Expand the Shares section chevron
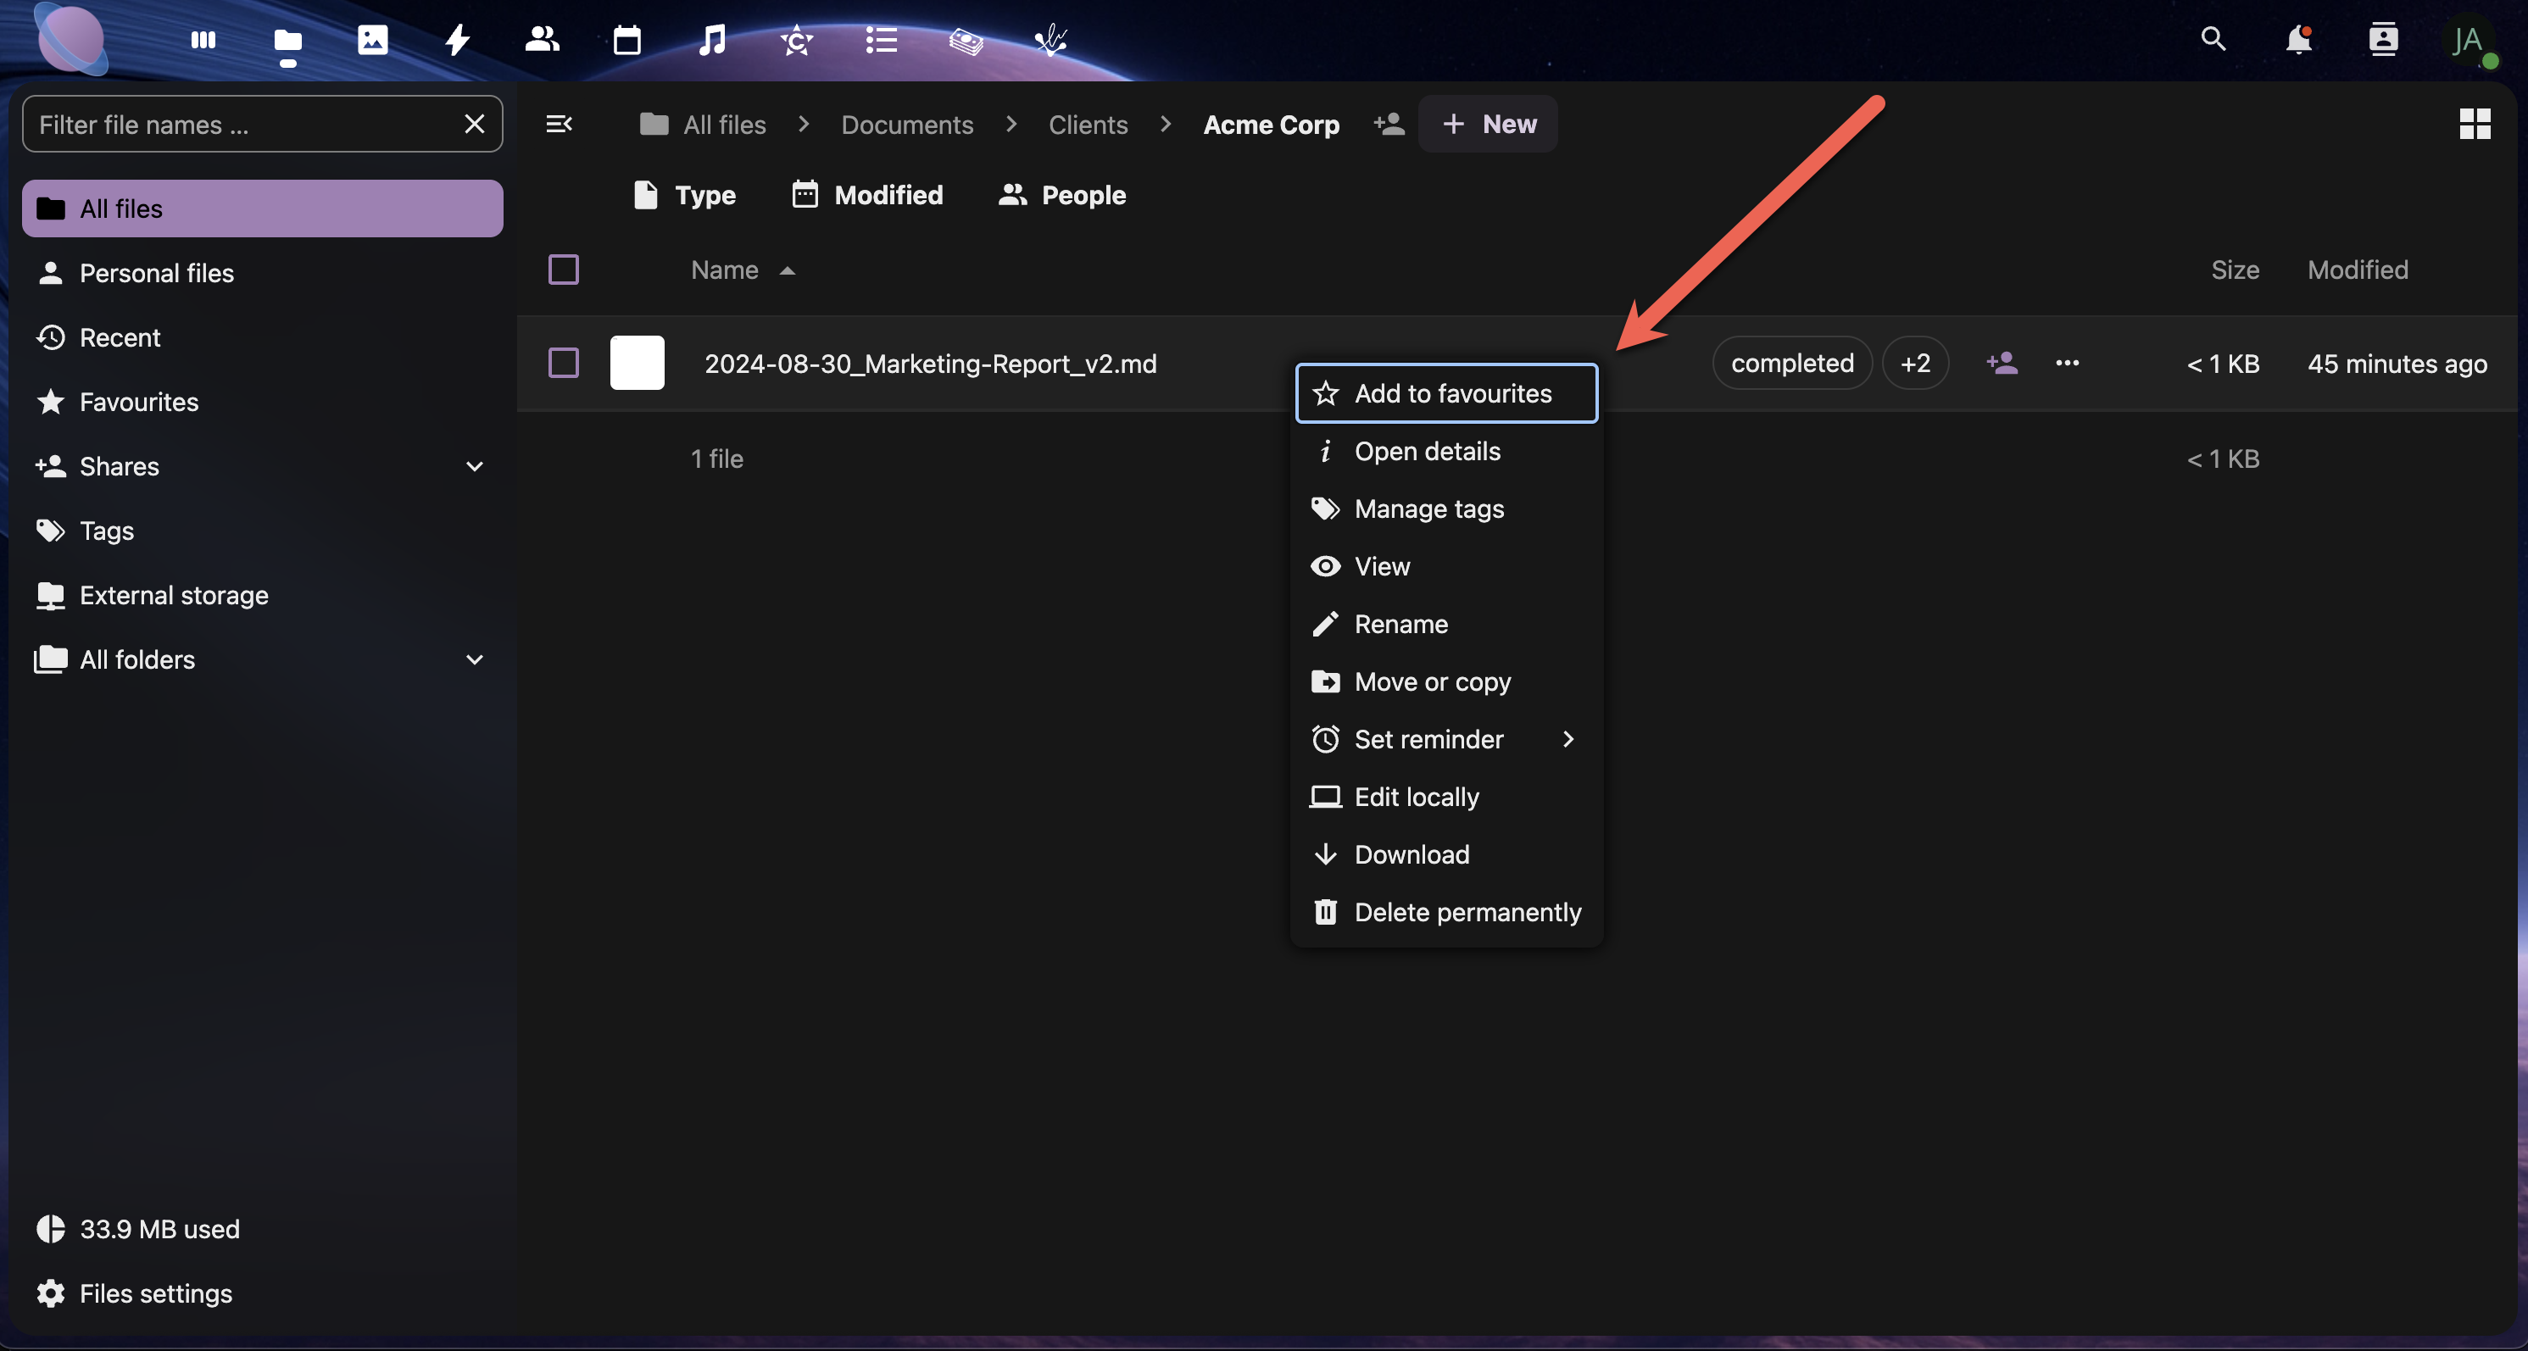2528x1351 pixels. click(474, 466)
